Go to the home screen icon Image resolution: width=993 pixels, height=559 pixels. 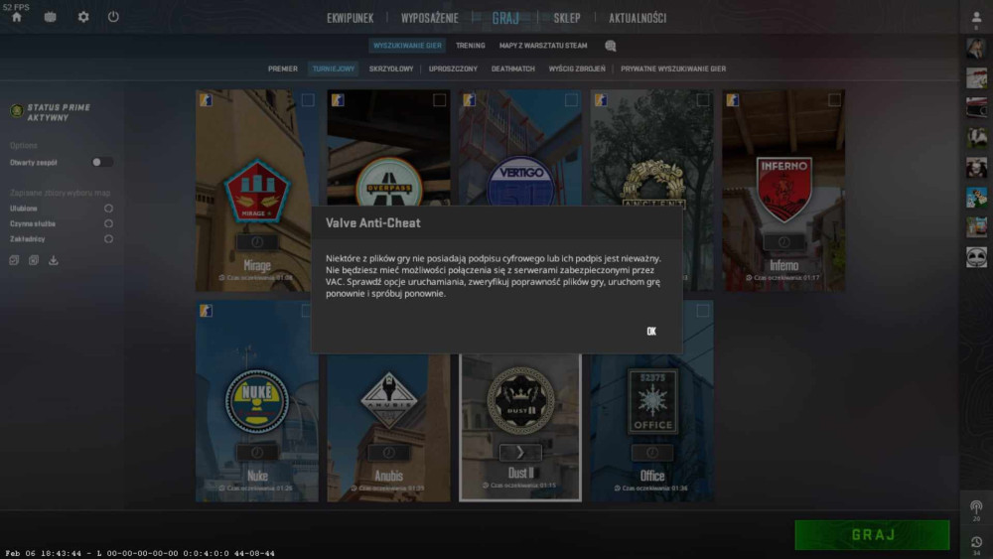click(17, 17)
